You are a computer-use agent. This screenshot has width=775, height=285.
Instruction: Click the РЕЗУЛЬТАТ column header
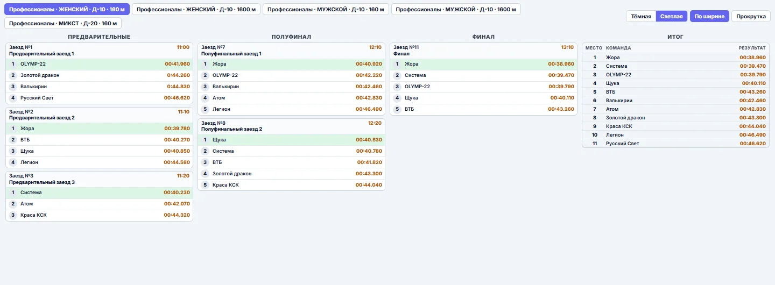tap(752, 48)
